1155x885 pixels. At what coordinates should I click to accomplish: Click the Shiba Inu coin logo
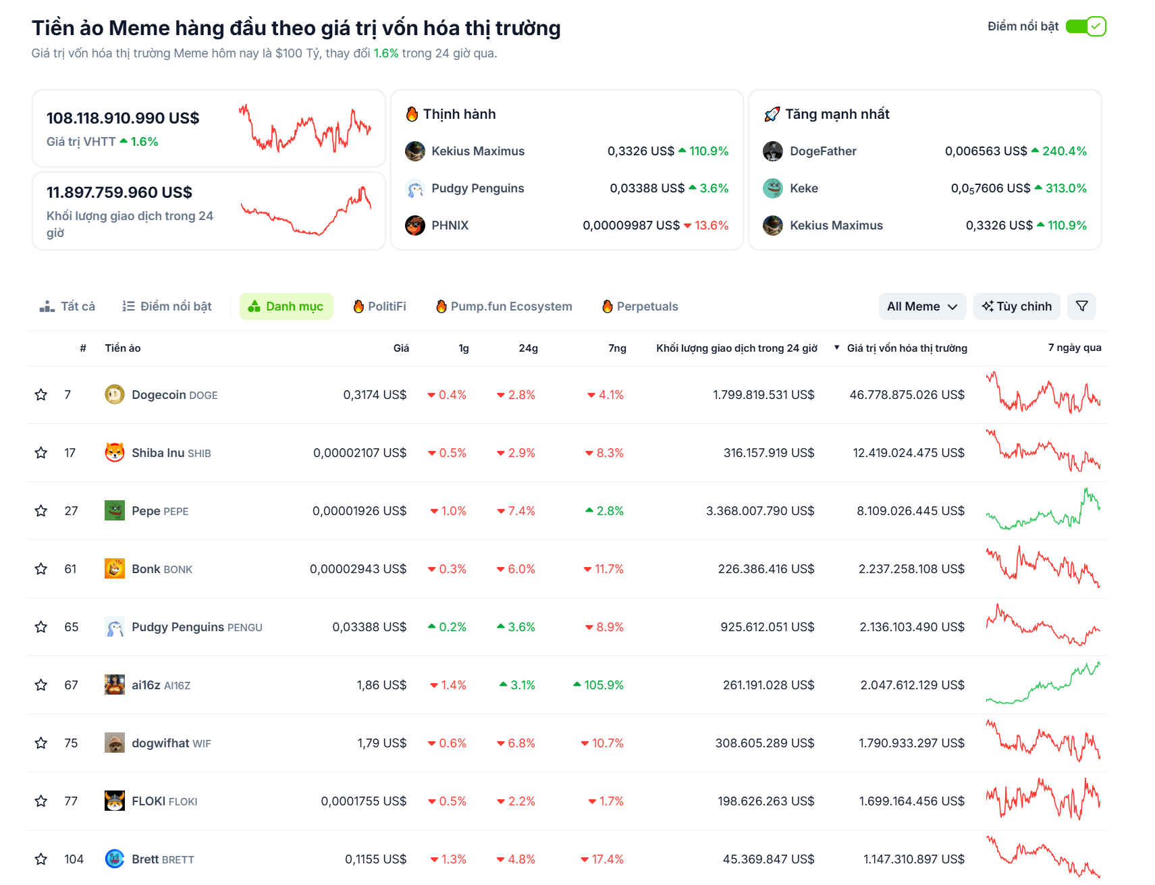(115, 452)
